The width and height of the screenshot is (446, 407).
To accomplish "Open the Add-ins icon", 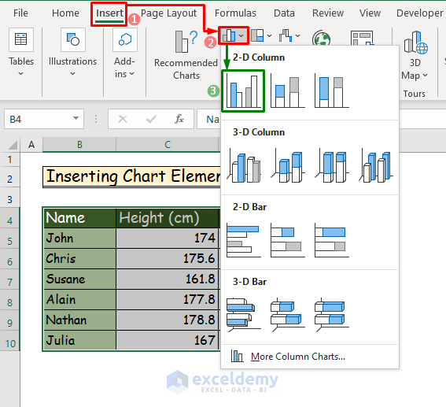I will pos(125,39).
